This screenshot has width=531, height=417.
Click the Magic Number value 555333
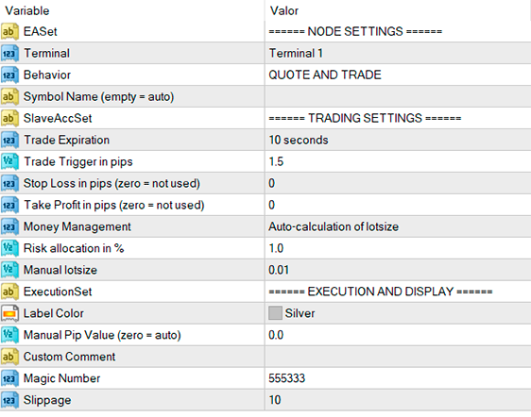[x=287, y=378]
